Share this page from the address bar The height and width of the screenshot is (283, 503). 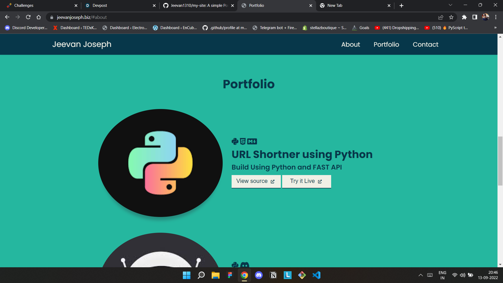[x=441, y=17]
